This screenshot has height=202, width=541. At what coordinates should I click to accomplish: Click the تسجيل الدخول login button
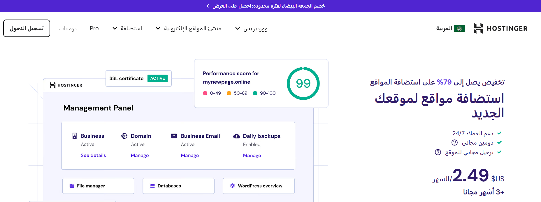(x=27, y=28)
